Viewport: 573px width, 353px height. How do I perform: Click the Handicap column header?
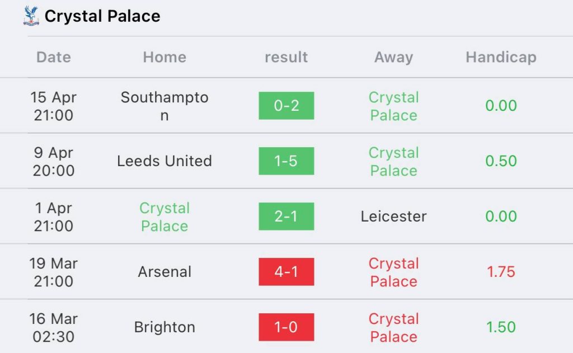(x=501, y=58)
